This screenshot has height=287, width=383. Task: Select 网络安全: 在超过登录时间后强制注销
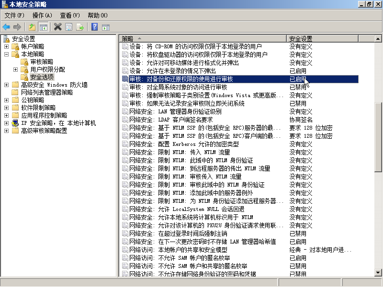(x=178, y=233)
